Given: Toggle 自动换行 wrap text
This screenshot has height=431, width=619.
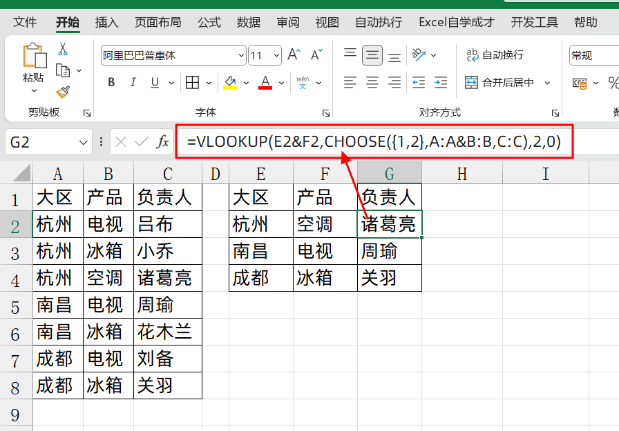Looking at the screenshot, I should pos(495,55).
